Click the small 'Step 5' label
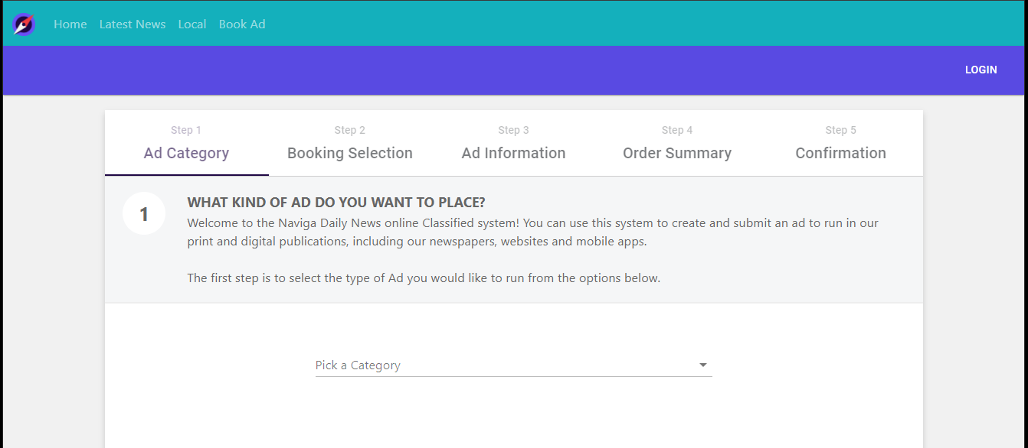Image resolution: width=1028 pixels, height=448 pixels. (840, 130)
